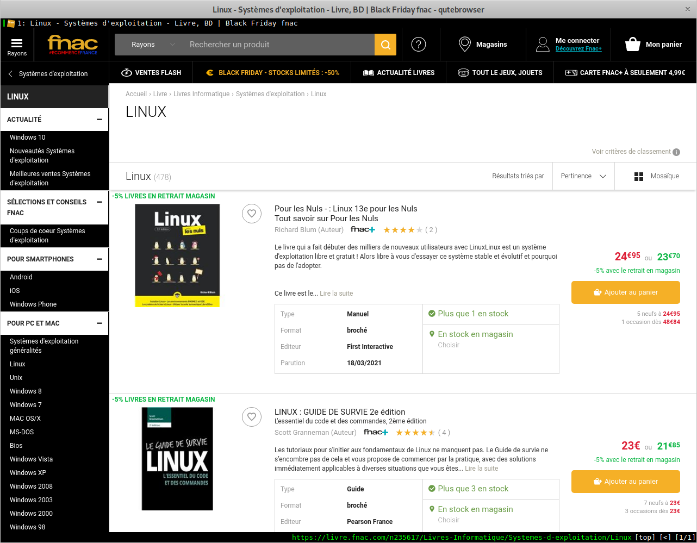
Task: Click the orange search magnifier button
Action: pyautogui.click(x=385, y=45)
